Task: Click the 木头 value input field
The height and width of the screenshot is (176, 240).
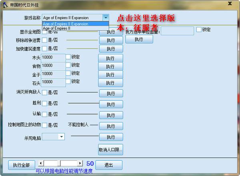Action: click(x=53, y=58)
